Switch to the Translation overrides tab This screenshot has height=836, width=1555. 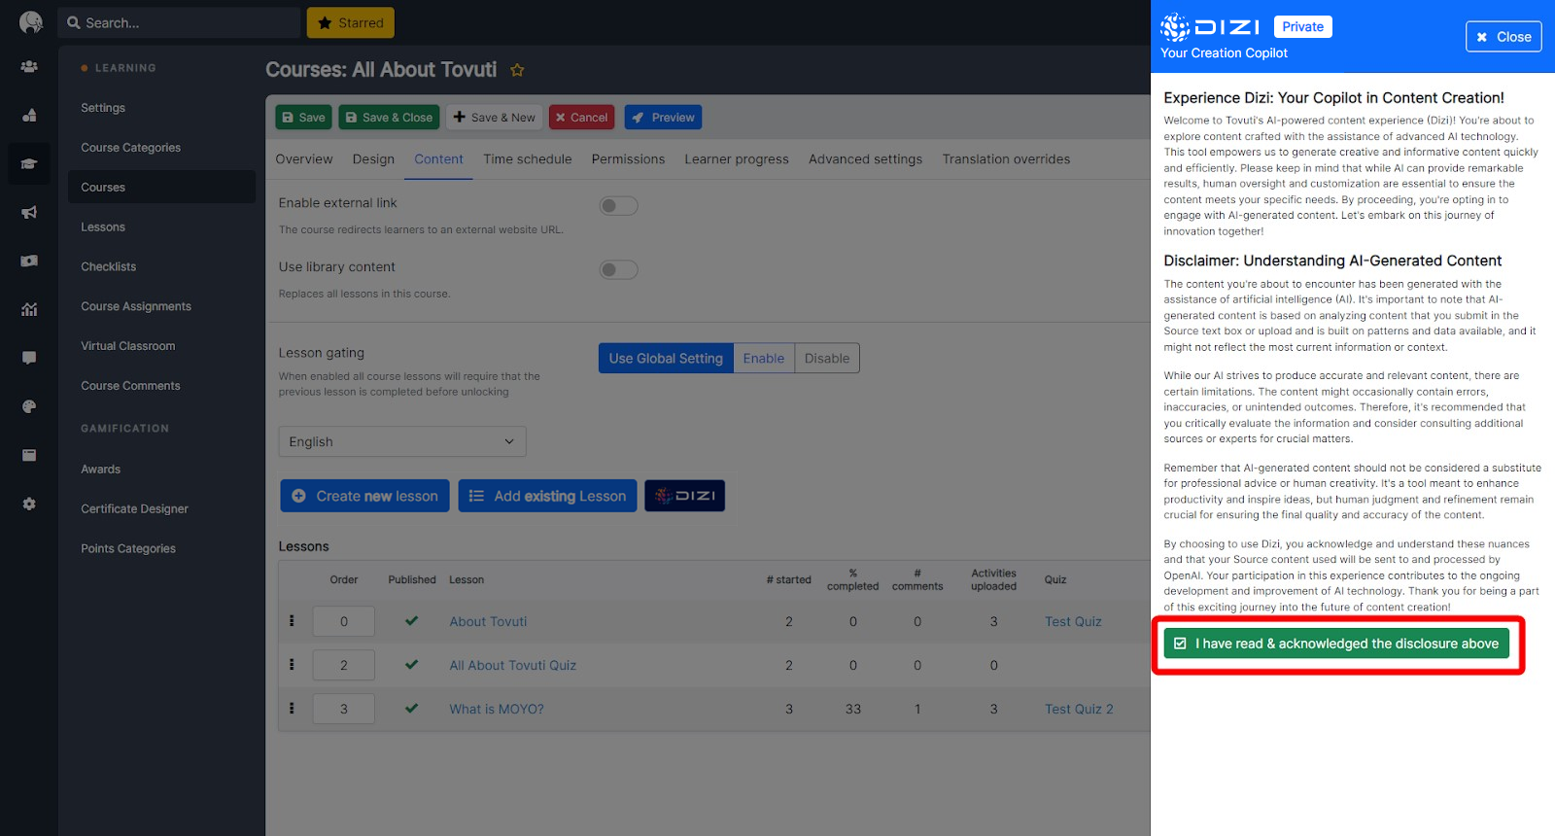[1006, 159]
